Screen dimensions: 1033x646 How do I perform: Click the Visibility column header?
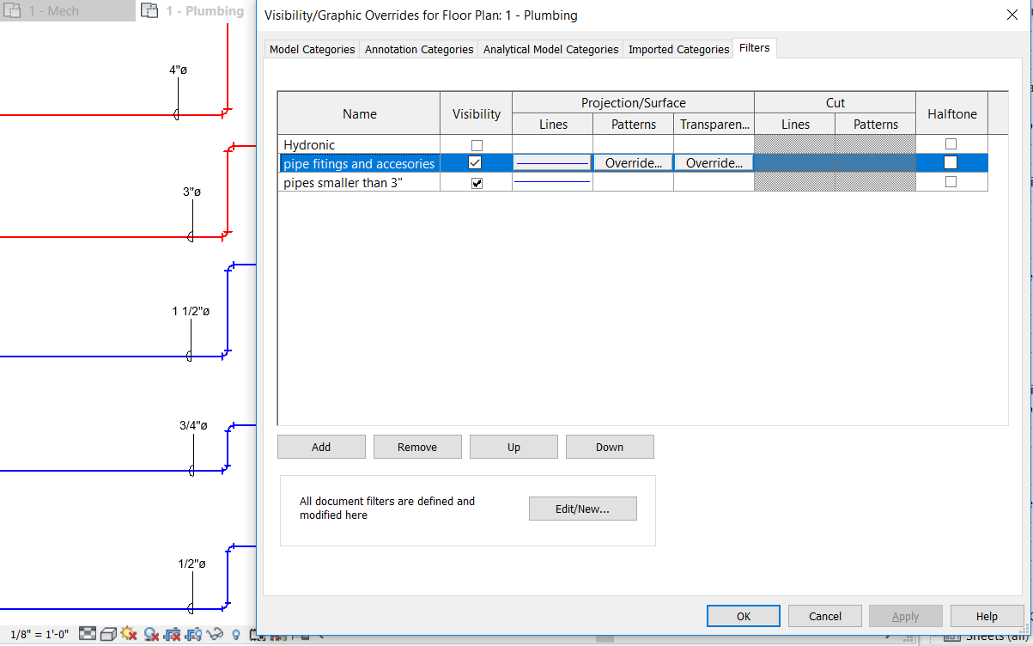coord(477,113)
